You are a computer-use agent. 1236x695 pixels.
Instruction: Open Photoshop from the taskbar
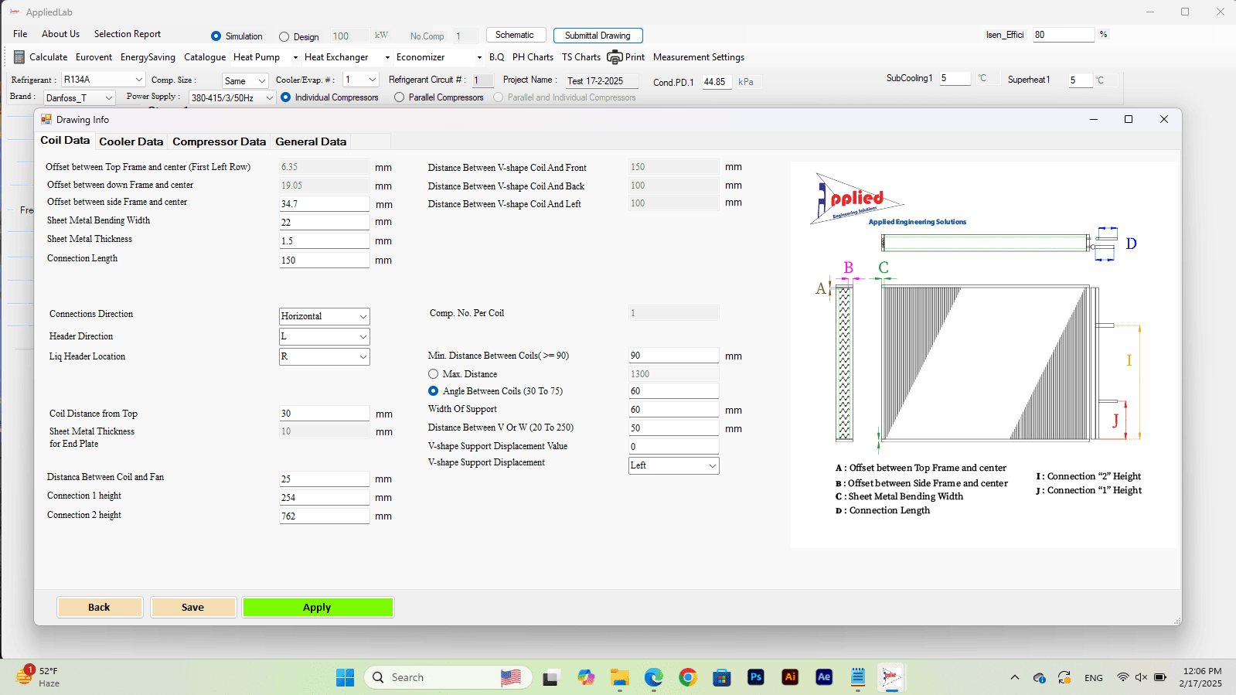[x=756, y=677]
